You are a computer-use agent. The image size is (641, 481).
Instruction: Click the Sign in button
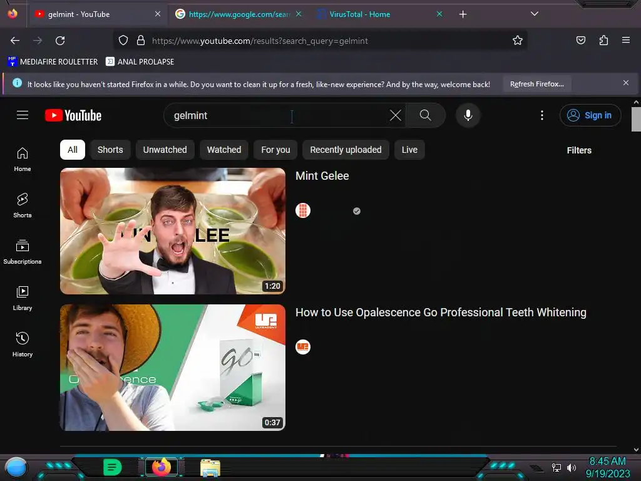point(590,115)
